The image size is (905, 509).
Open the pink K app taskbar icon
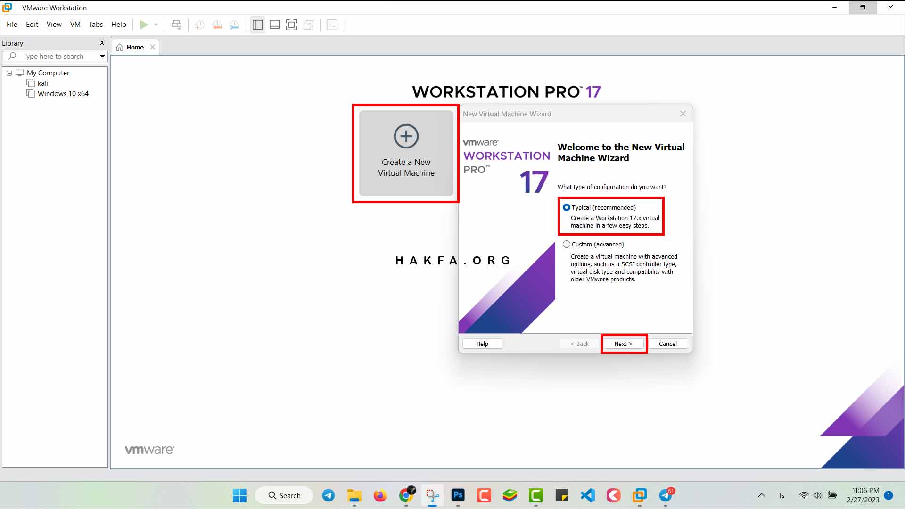click(x=614, y=495)
